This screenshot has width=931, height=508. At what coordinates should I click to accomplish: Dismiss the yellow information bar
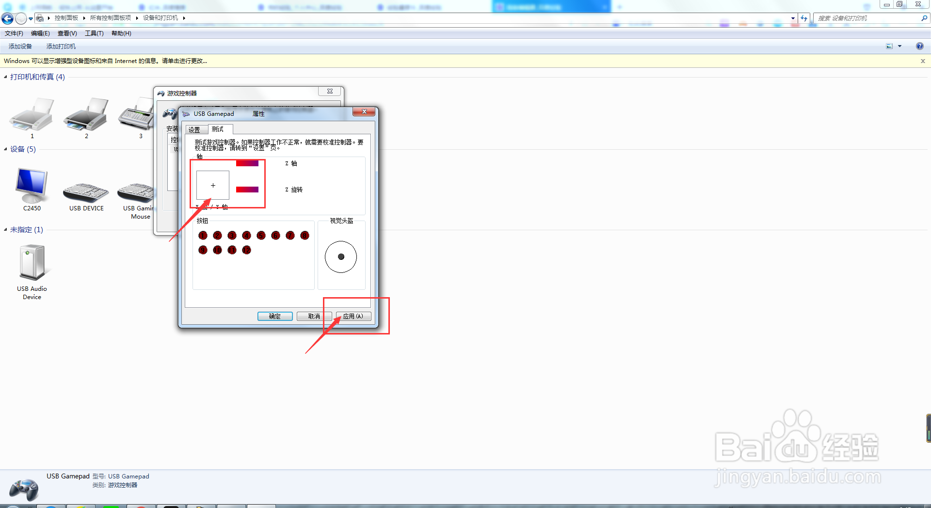[923, 61]
